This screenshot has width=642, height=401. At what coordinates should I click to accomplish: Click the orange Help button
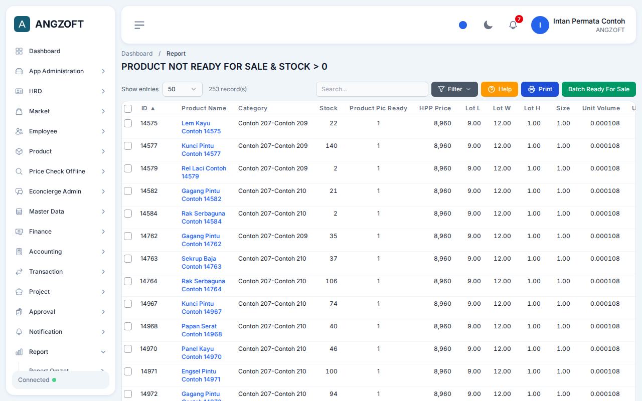point(500,89)
